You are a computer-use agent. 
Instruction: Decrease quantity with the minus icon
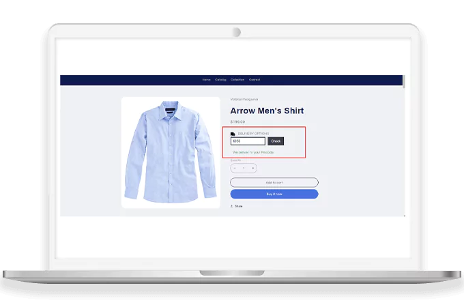(x=235, y=168)
